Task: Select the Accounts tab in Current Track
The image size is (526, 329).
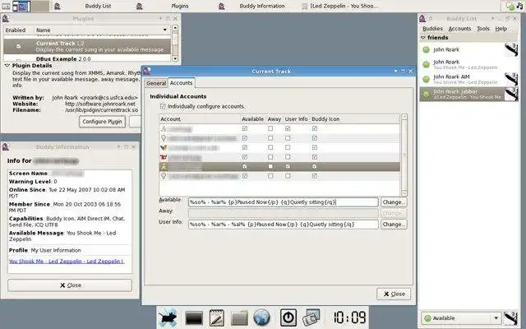Action: (x=181, y=82)
